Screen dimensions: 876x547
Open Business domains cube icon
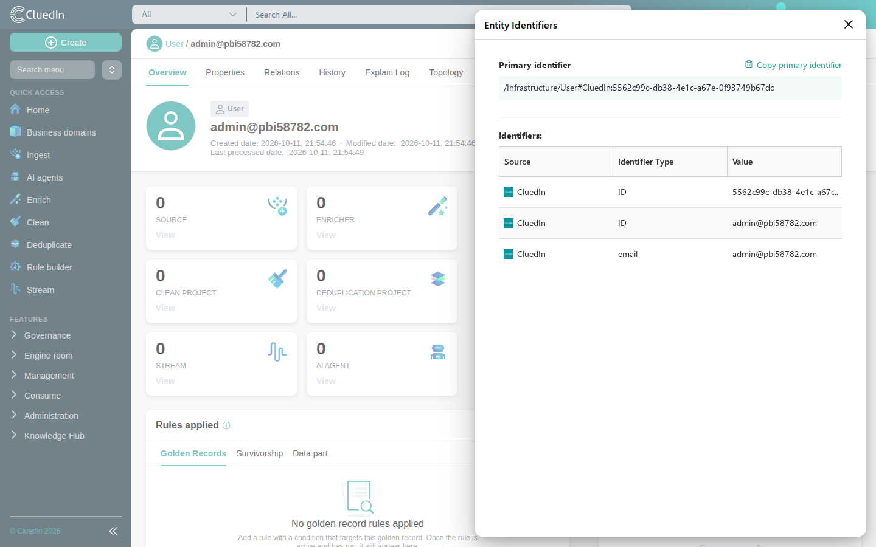click(15, 132)
